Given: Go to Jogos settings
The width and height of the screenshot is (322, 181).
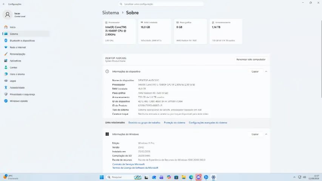Looking at the screenshot, I should (26, 81).
